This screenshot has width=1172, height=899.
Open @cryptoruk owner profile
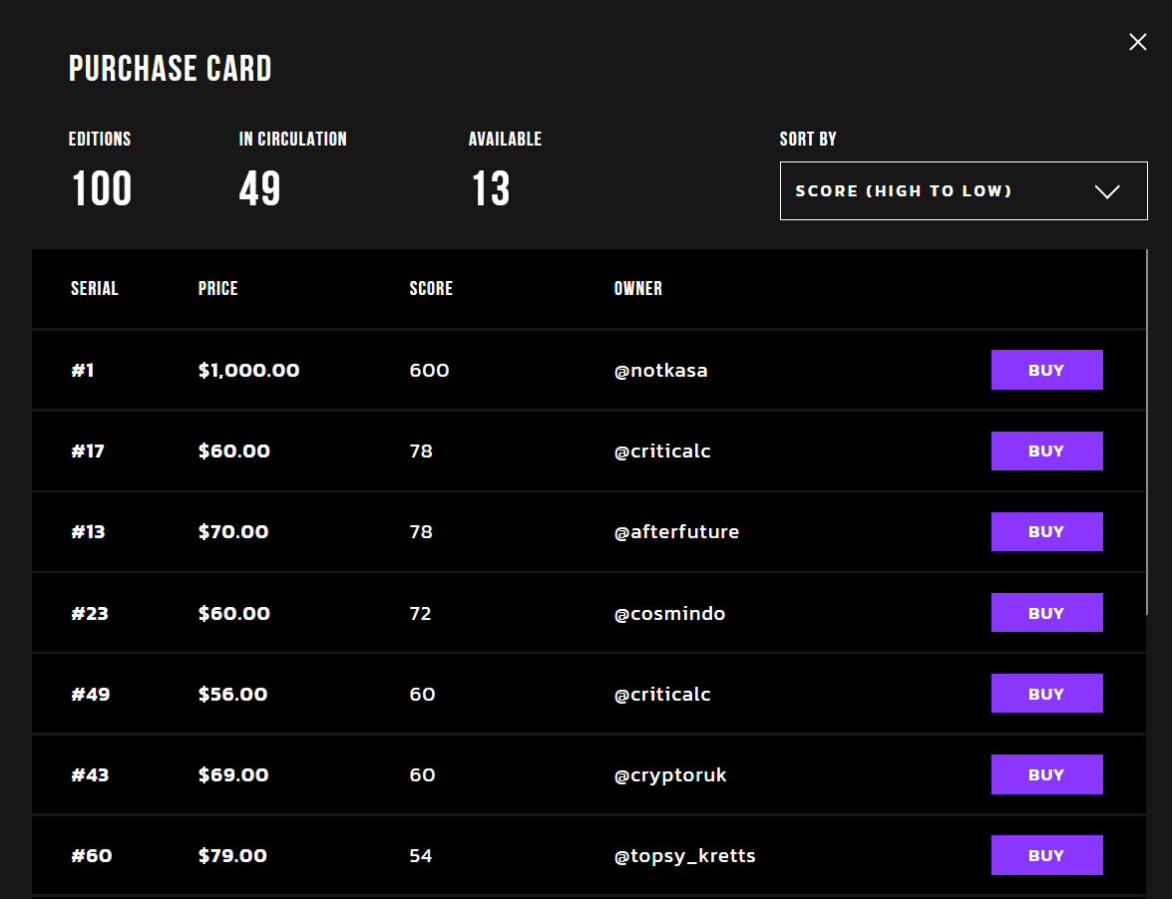tap(670, 775)
